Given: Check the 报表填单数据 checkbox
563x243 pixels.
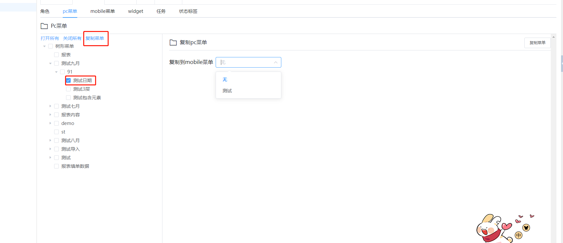Looking at the screenshot, I should click(x=56, y=166).
